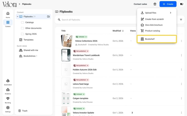
Task: Open Not published dropdown for Wanderluxe Travel Lookbook
Action: 81,51
